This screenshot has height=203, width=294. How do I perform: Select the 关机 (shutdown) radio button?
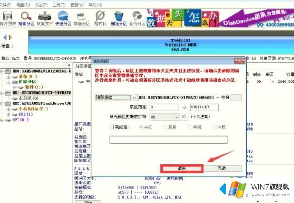coord(141,127)
